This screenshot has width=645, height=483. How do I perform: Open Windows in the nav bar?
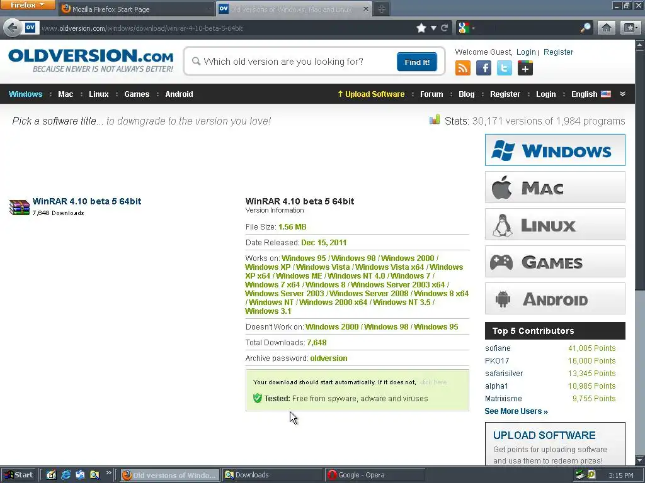(x=25, y=94)
